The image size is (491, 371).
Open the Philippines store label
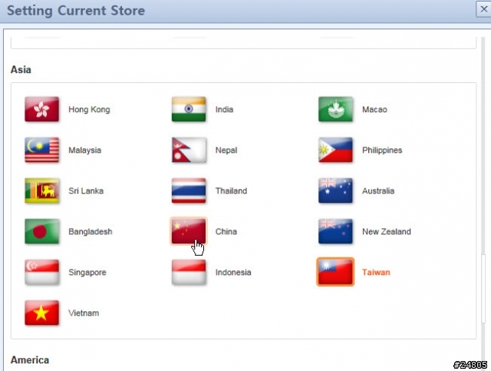click(x=382, y=151)
